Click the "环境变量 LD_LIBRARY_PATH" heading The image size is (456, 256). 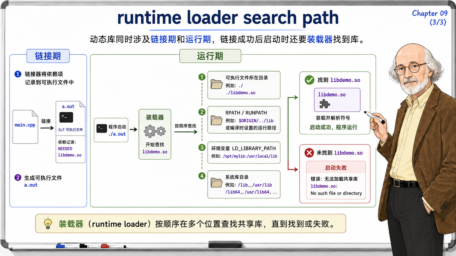[x=244, y=148]
